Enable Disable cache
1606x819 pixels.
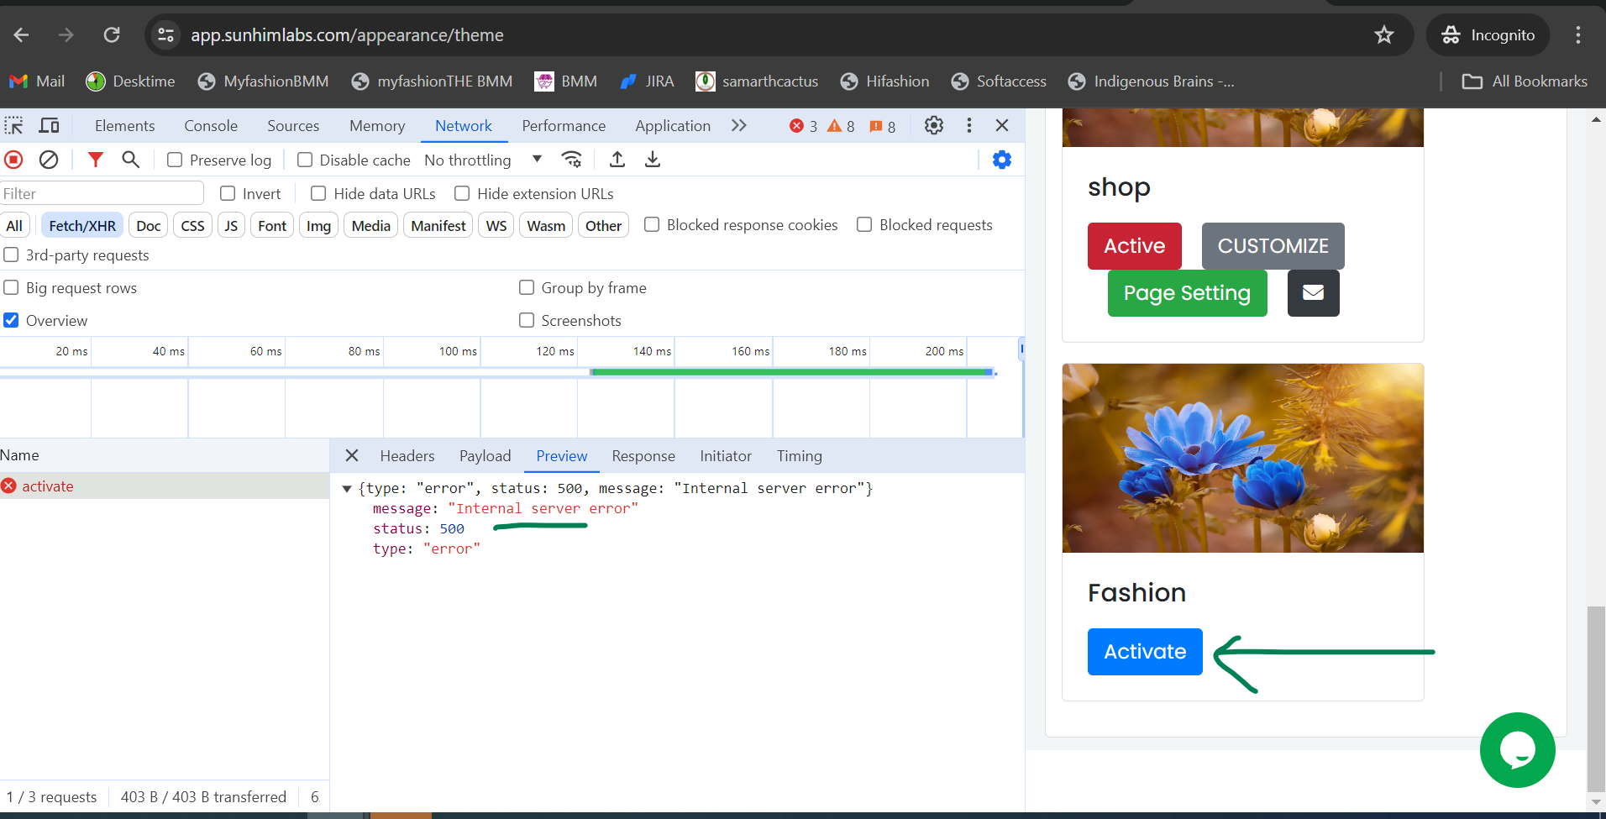pyautogui.click(x=305, y=160)
